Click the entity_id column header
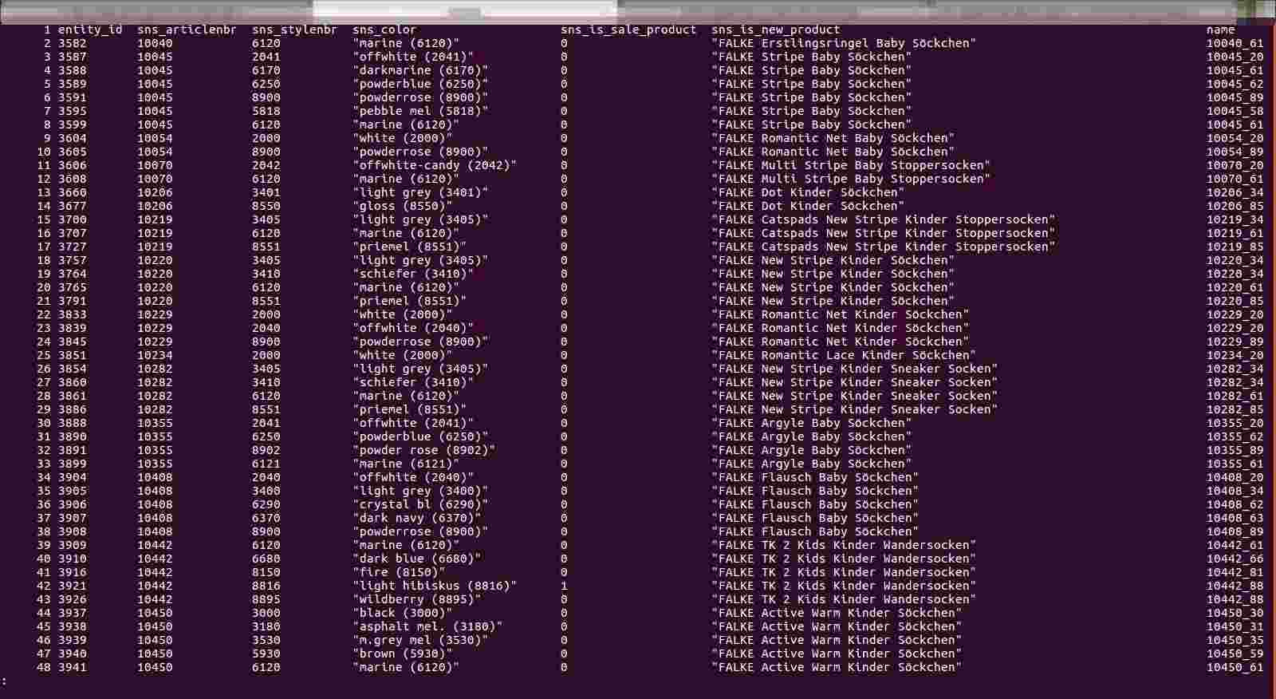The width and height of the screenshot is (1276, 699). [90, 30]
